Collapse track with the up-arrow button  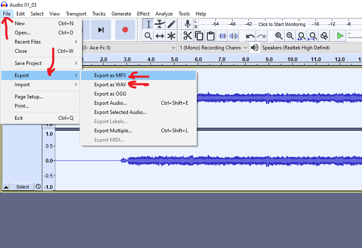pyautogui.click(x=6, y=187)
